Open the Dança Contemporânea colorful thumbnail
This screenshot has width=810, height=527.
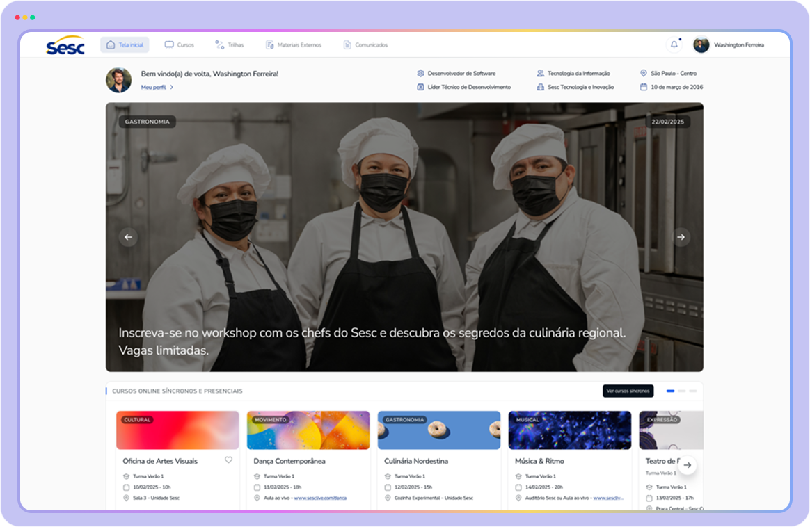pyautogui.click(x=308, y=430)
